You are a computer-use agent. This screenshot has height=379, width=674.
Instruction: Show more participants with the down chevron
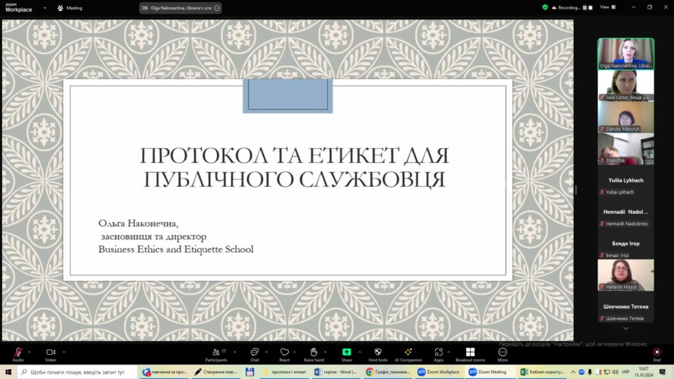click(x=626, y=328)
